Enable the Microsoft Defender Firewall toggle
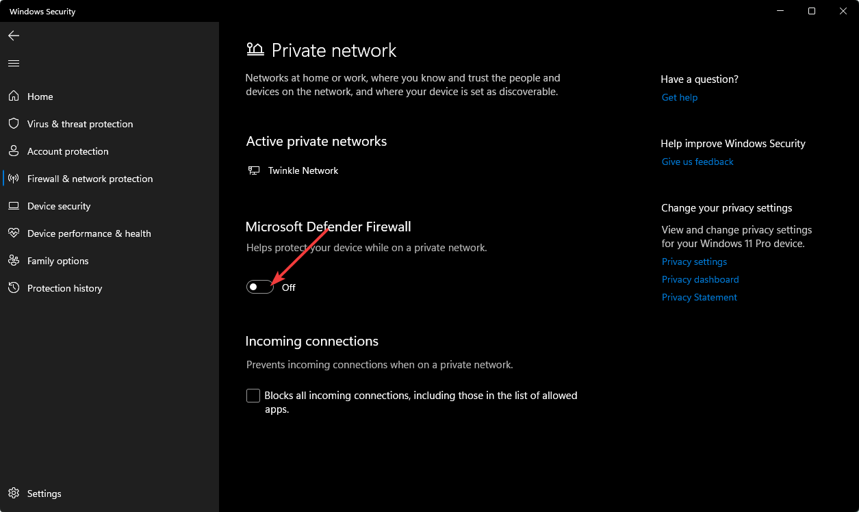Viewport: 859px width, 512px height. 259,286
